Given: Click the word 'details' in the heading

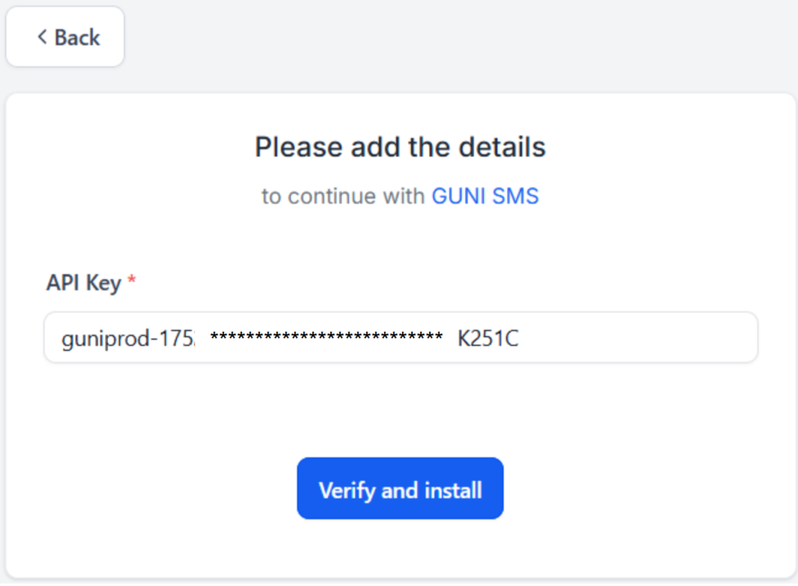Looking at the screenshot, I should (x=502, y=147).
